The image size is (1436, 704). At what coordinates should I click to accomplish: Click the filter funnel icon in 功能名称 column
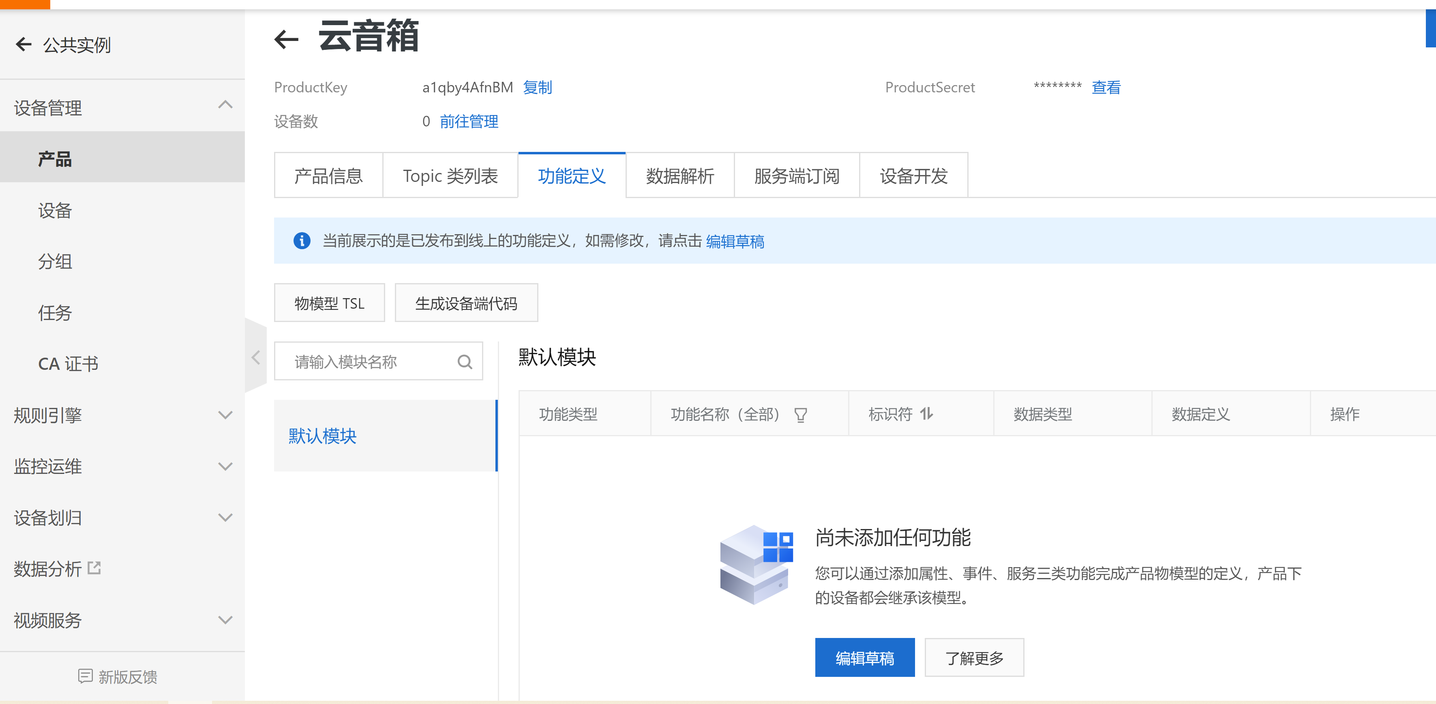tap(800, 415)
